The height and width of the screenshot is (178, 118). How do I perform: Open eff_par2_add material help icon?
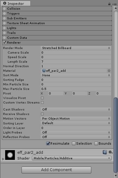pos(105,152)
